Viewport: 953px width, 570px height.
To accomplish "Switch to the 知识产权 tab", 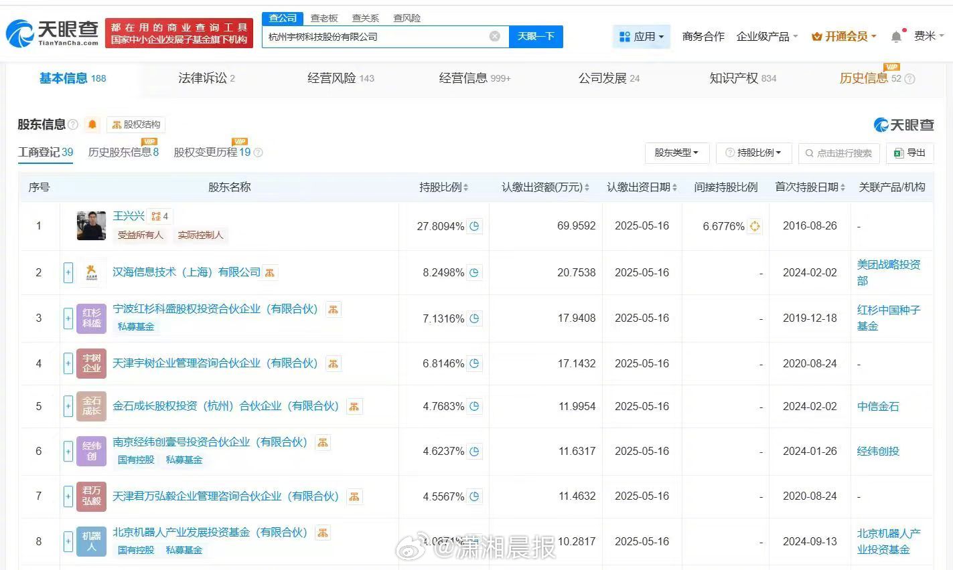I will tap(743, 78).
